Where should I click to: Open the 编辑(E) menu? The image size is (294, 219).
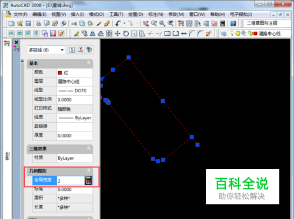(39, 14)
